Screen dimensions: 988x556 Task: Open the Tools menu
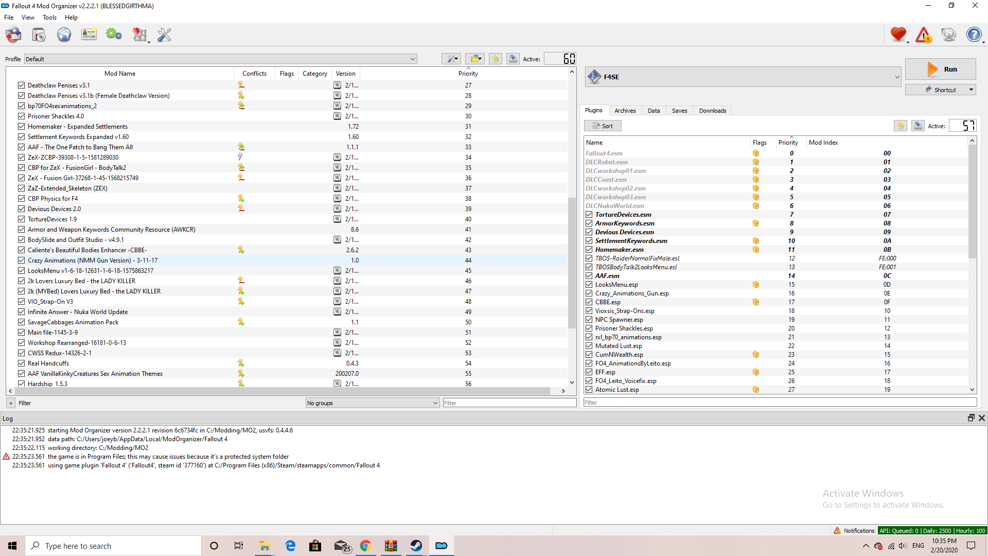(49, 17)
